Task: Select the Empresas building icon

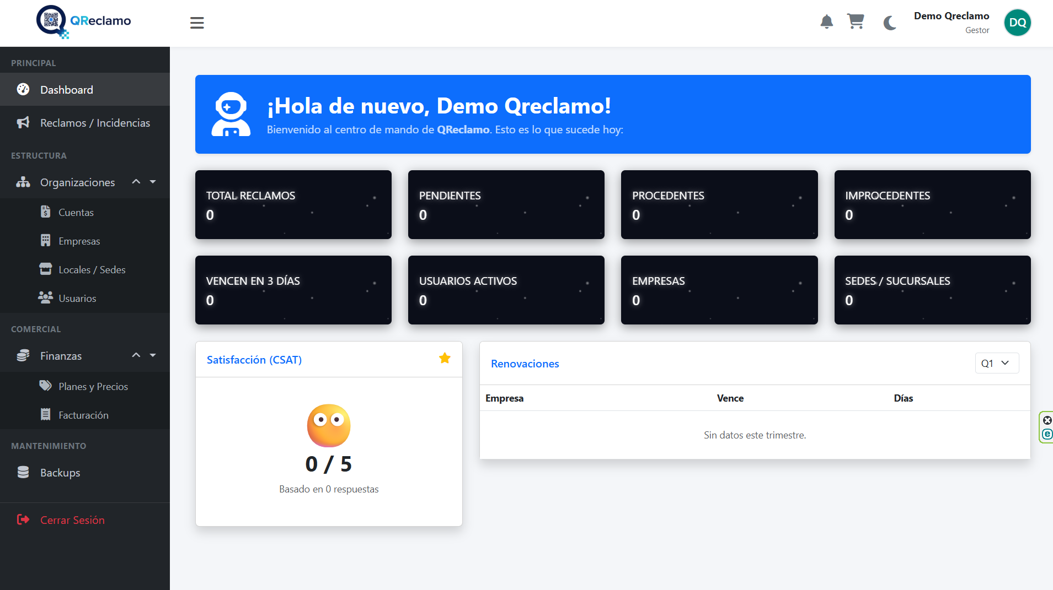Action: (45, 241)
